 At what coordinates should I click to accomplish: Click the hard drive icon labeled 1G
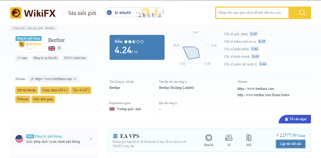pyautogui.click(x=229, y=138)
